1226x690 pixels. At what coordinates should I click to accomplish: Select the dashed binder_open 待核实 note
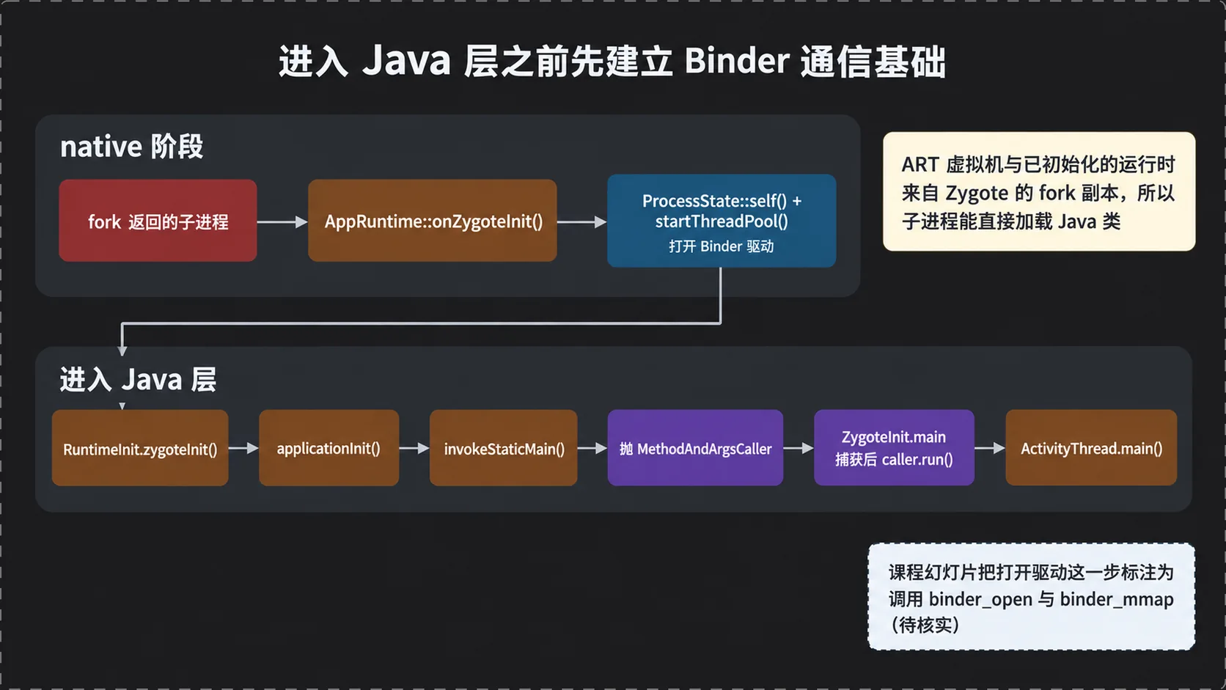click(x=1032, y=597)
